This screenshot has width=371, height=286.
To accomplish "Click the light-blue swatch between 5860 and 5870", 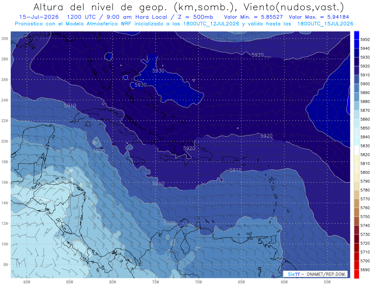I will point(356,115).
